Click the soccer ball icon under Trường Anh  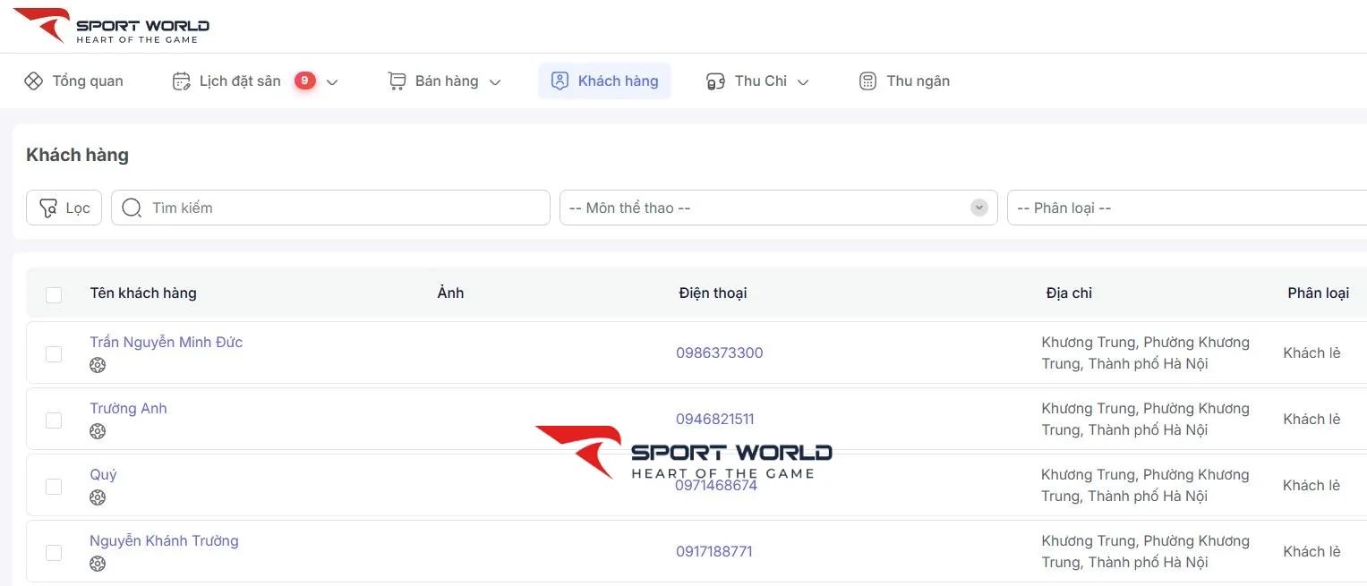pos(98,431)
